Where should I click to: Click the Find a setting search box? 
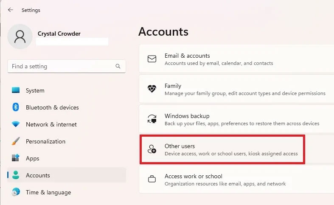(x=62, y=67)
